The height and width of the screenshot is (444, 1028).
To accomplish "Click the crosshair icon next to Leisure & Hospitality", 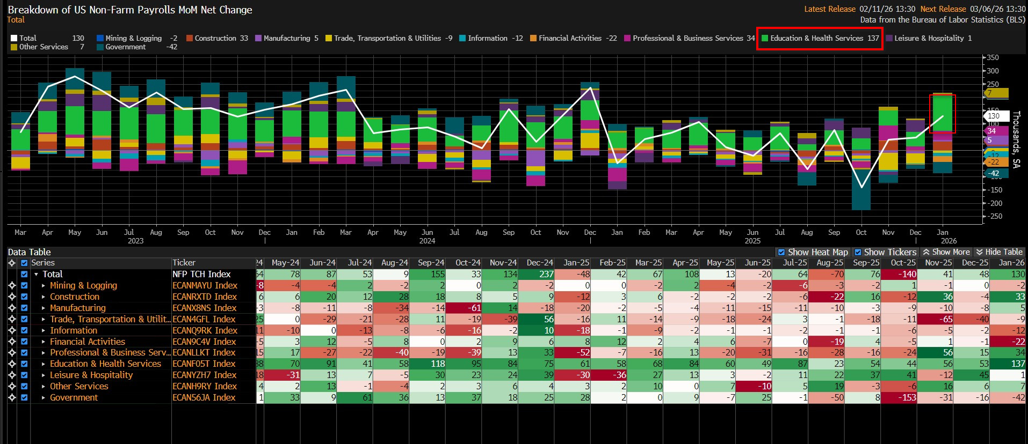I will 12,375.
